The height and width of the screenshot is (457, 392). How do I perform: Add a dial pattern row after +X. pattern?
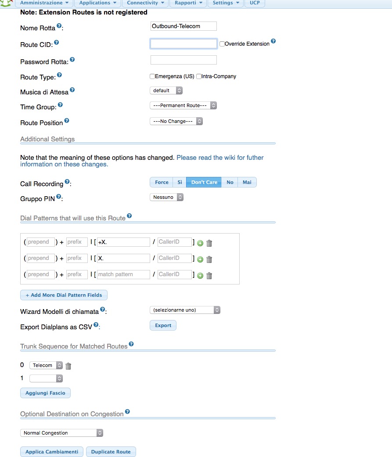(200, 243)
